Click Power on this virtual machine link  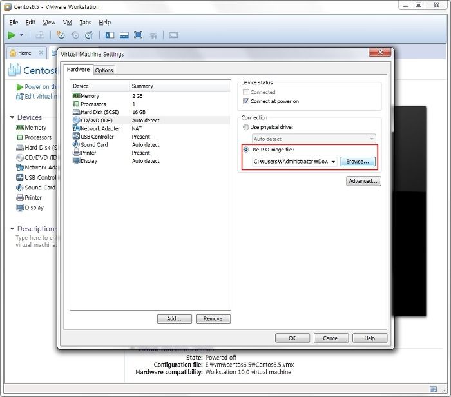[37, 87]
